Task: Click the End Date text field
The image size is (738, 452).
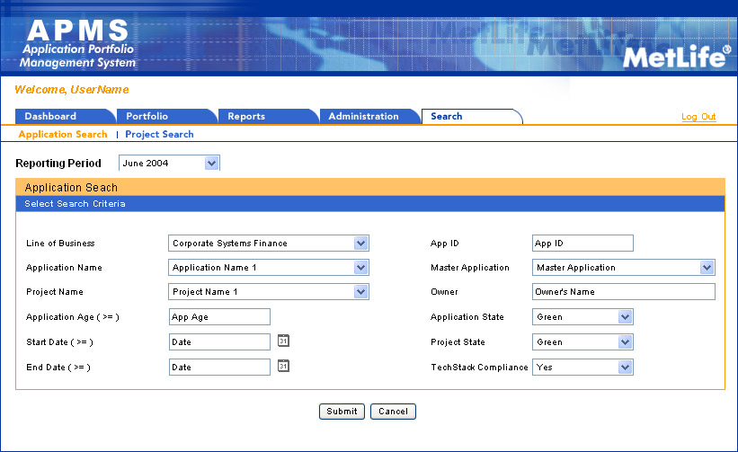Action: pyautogui.click(x=219, y=368)
